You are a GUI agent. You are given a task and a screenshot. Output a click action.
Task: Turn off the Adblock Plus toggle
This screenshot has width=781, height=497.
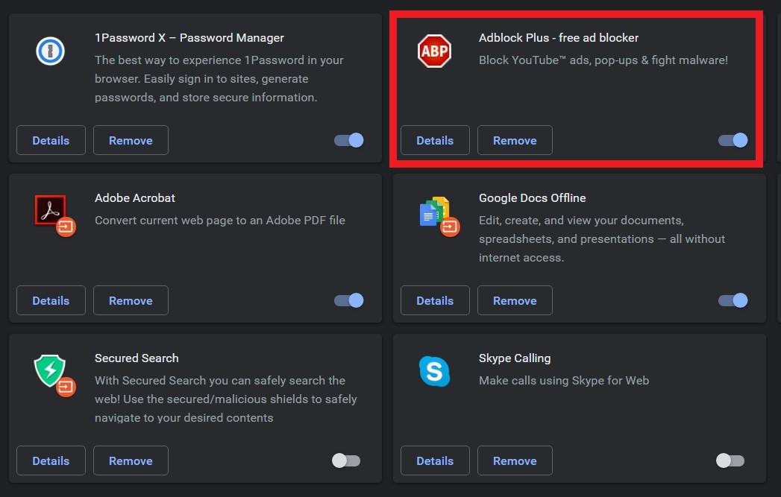point(733,140)
